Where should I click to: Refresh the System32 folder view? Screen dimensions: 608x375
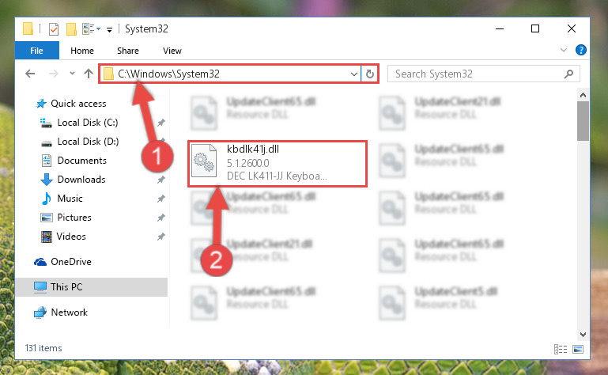click(x=370, y=74)
